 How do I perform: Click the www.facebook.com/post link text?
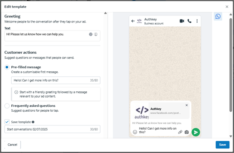(x=165, y=113)
